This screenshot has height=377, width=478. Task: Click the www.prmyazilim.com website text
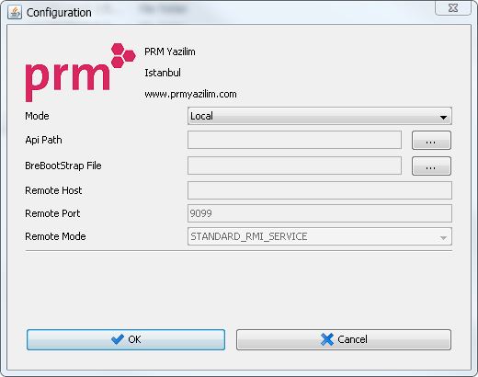[190, 94]
